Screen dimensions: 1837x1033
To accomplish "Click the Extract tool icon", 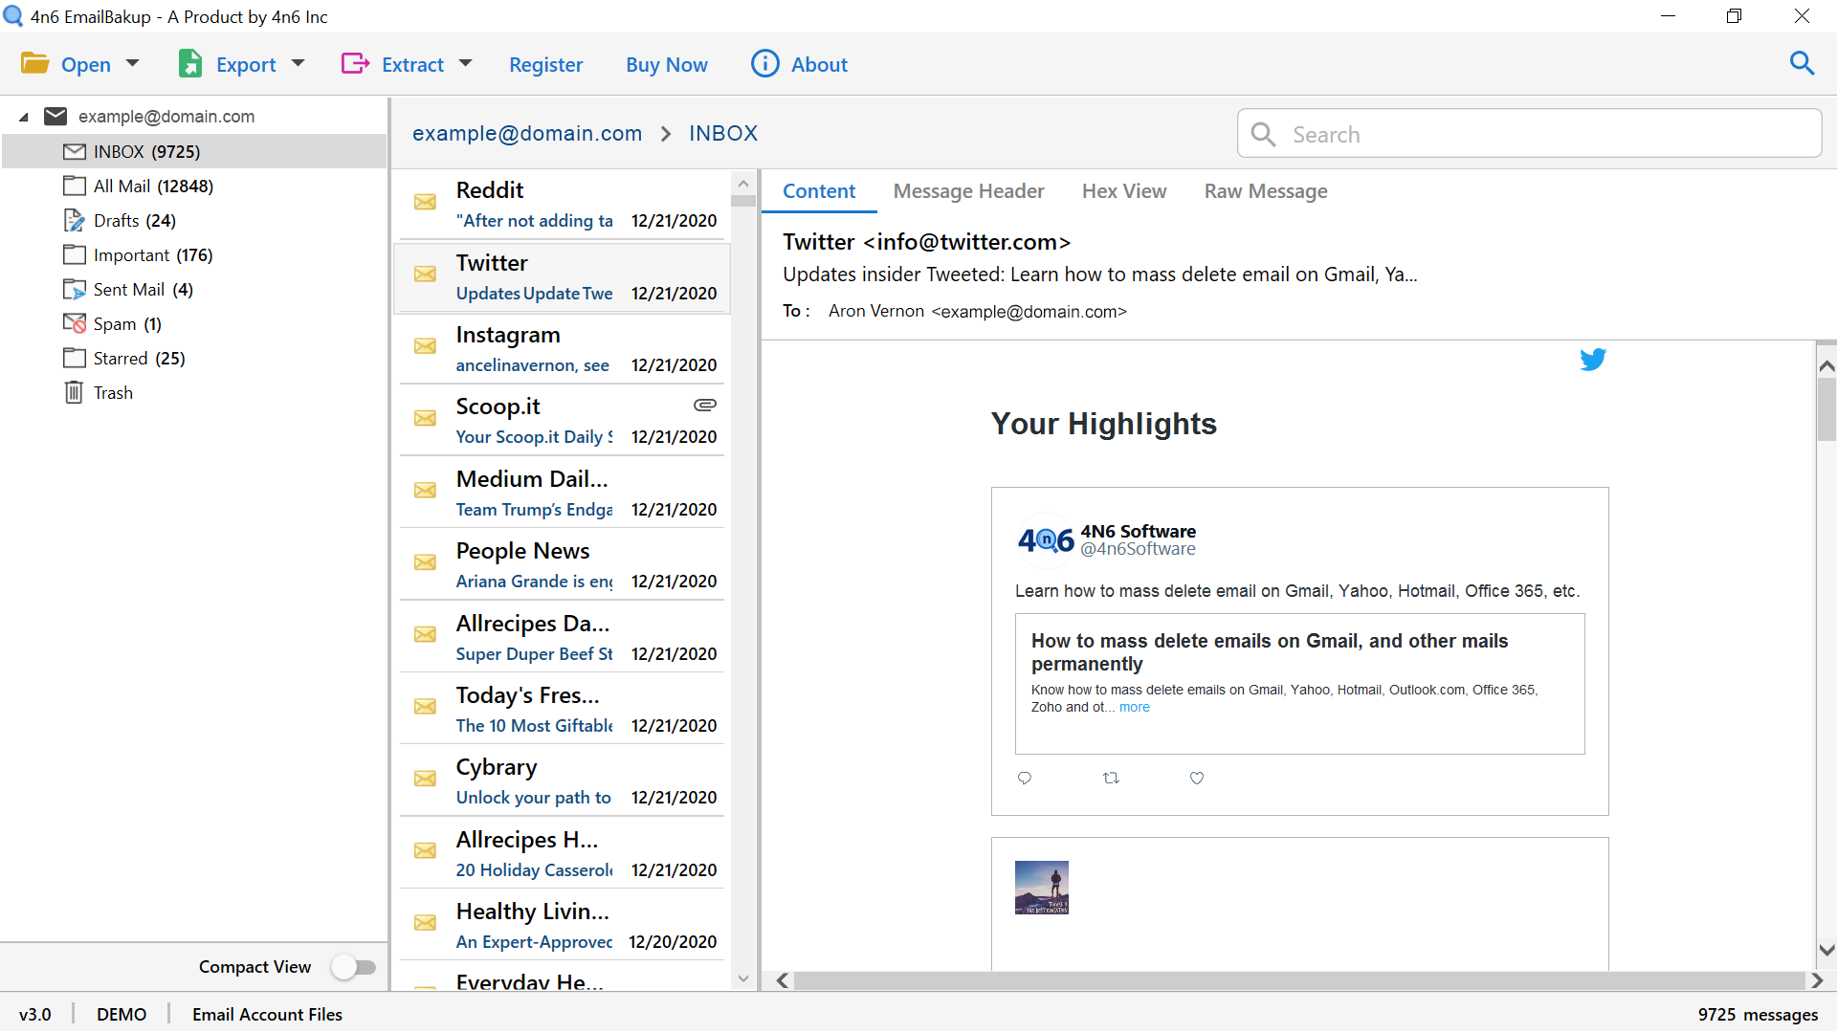I will click(x=355, y=63).
